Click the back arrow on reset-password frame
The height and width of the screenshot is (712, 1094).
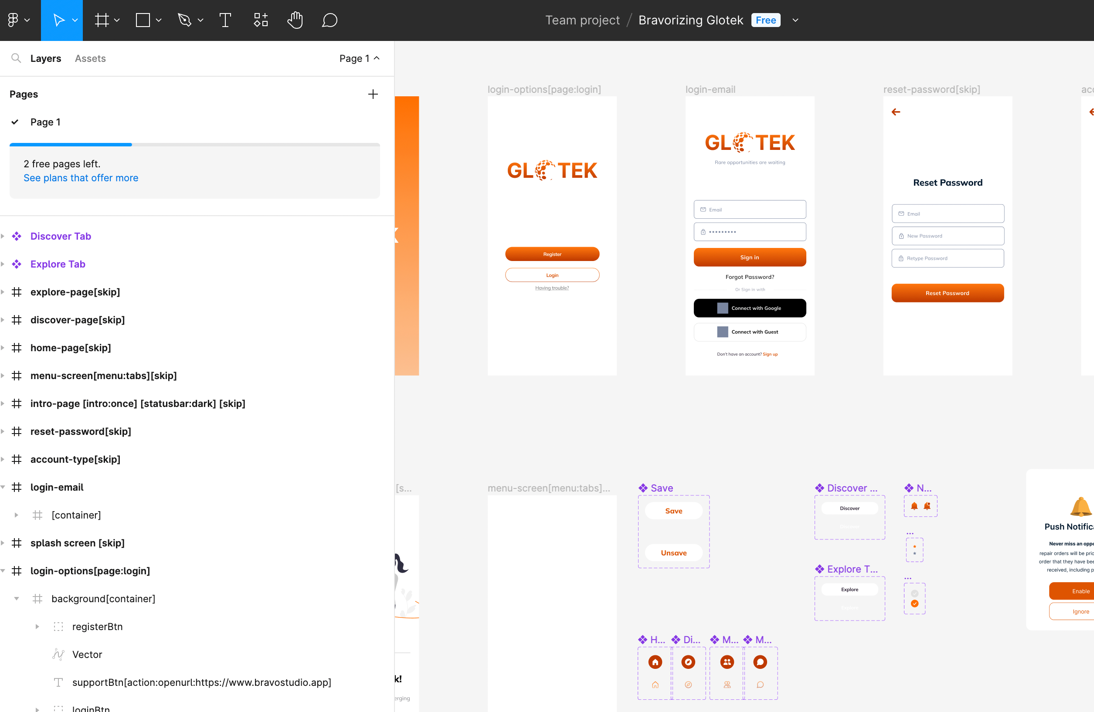pyautogui.click(x=896, y=112)
